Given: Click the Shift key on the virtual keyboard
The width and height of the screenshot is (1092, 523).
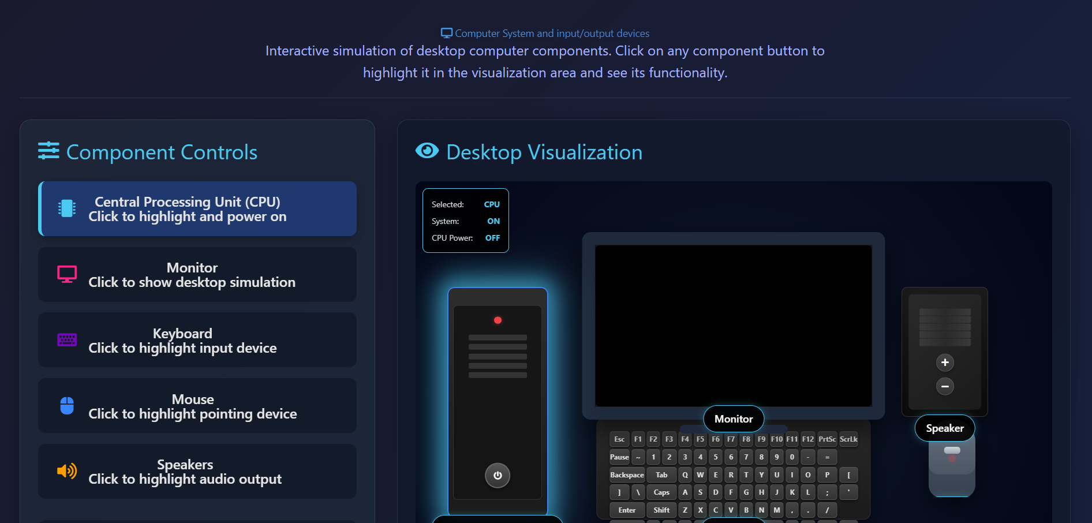Looking at the screenshot, I should coord(661,510).
